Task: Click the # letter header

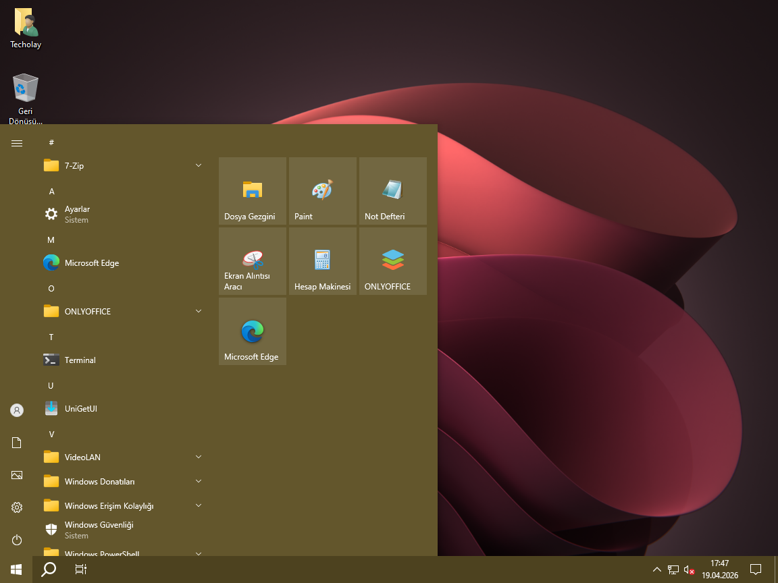Action: (51, 143)
